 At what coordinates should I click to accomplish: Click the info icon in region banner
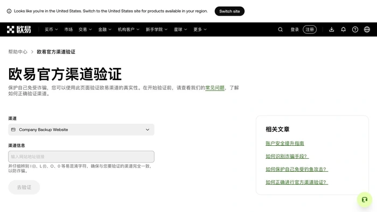pos(9,11)
